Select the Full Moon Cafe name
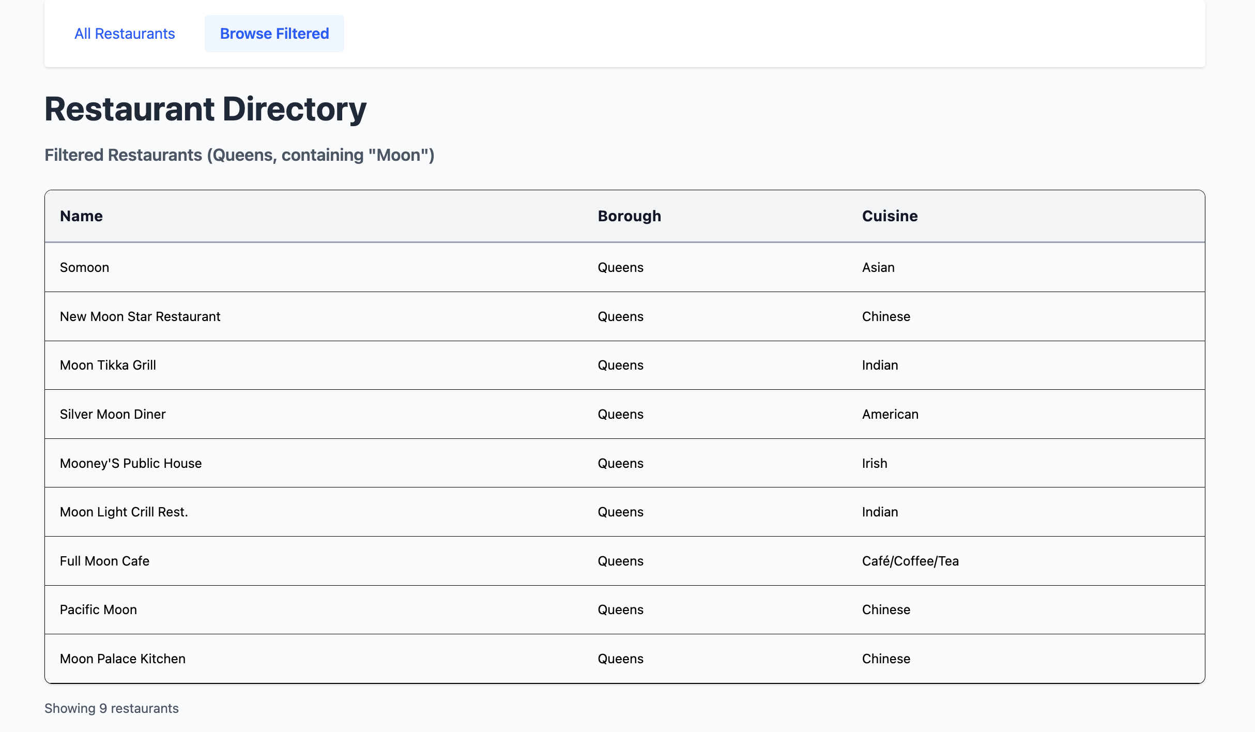Screen dimensions: 1255x732 pyautogui.click(x=104, y=561)
